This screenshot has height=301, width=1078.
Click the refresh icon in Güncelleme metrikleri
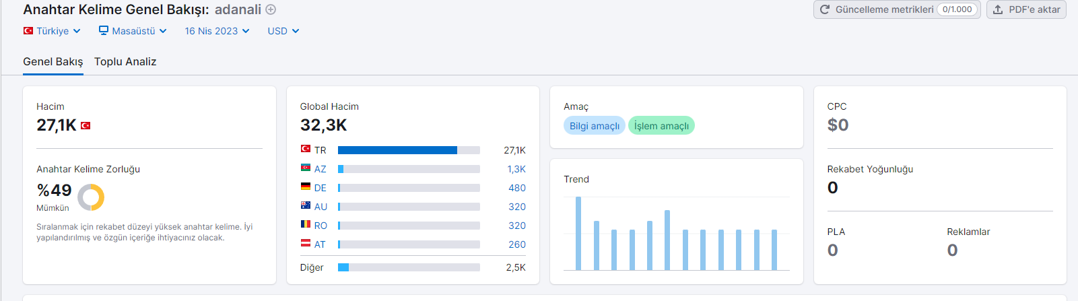coord(825,9)
